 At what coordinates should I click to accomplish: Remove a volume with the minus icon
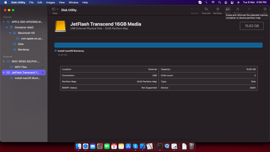(x=197, y=9)
